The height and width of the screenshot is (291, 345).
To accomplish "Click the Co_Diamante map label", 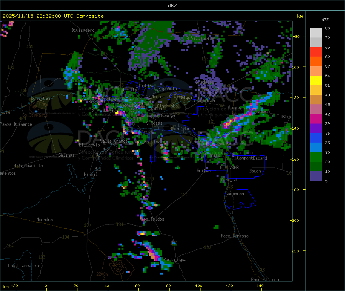I will click(35, 115).
